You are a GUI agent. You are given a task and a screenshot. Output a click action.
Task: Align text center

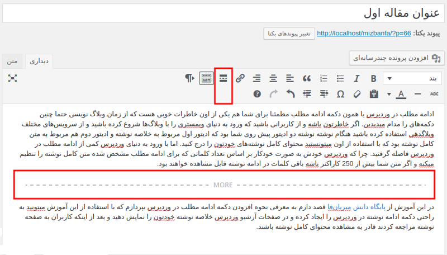click(273, 78)
